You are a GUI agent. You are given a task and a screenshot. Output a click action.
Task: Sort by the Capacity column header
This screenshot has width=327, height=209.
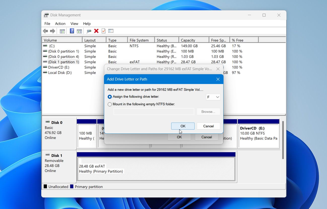tap(194, 40)
